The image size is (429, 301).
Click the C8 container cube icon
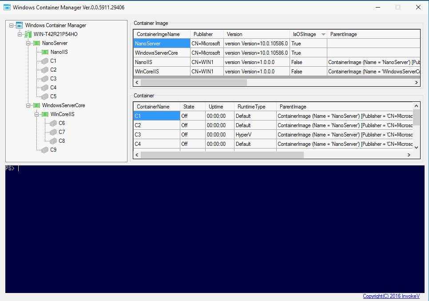click(x=53, y=141)
